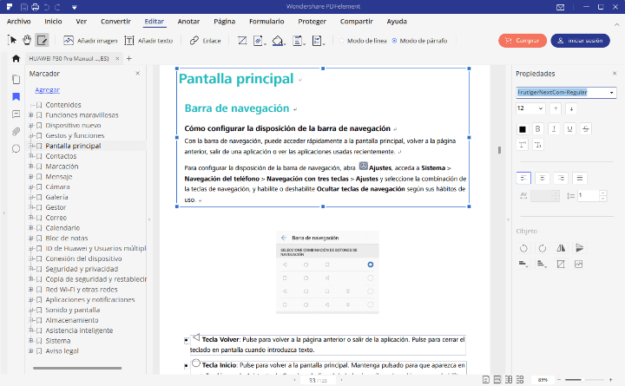Open Bates numbering tool icon
This screenshot has width=625, height=386.
(318, 40)
